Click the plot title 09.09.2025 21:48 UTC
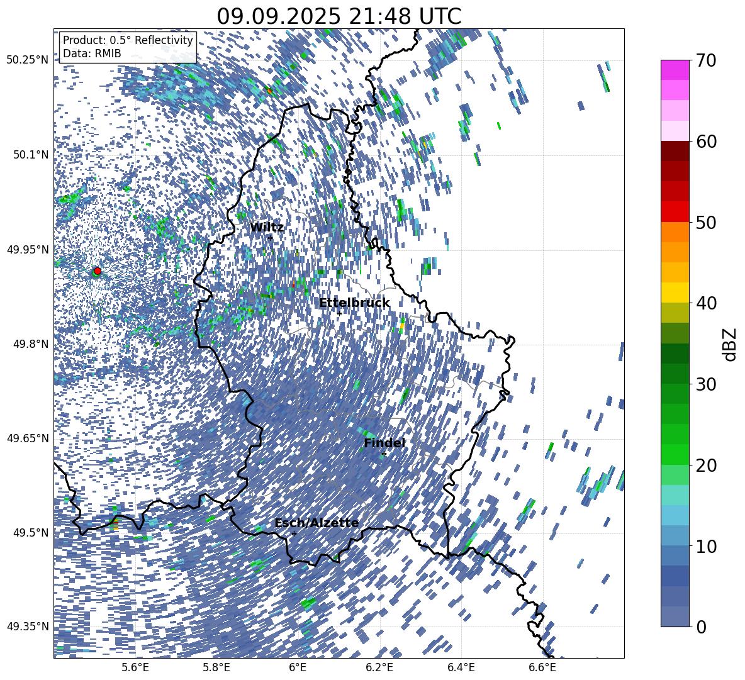 pos(339,16)
